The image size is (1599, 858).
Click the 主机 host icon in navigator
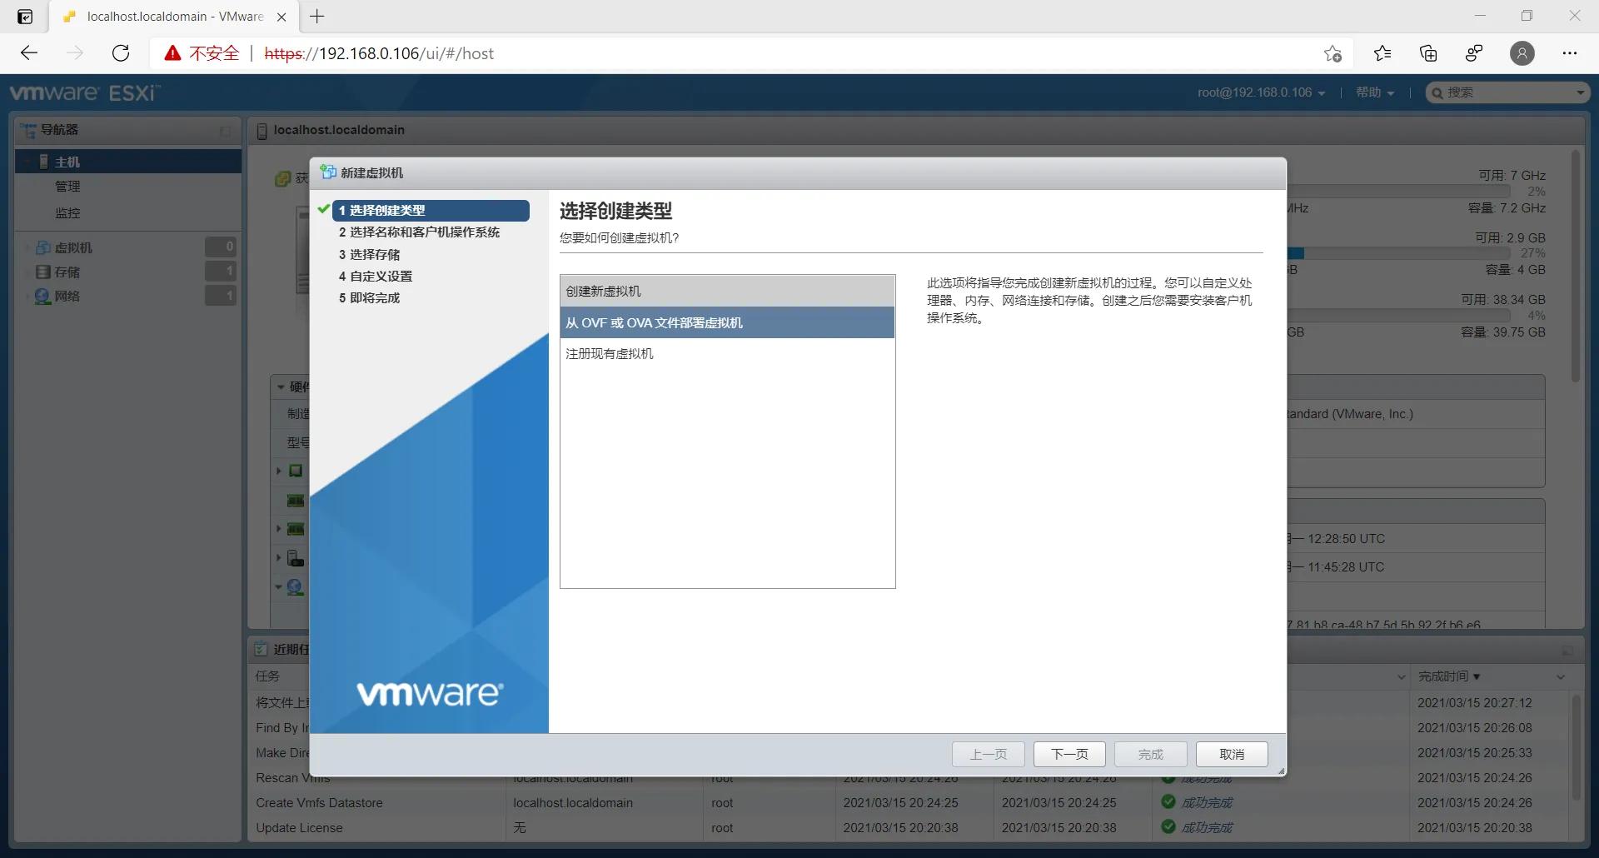(44, 161)
